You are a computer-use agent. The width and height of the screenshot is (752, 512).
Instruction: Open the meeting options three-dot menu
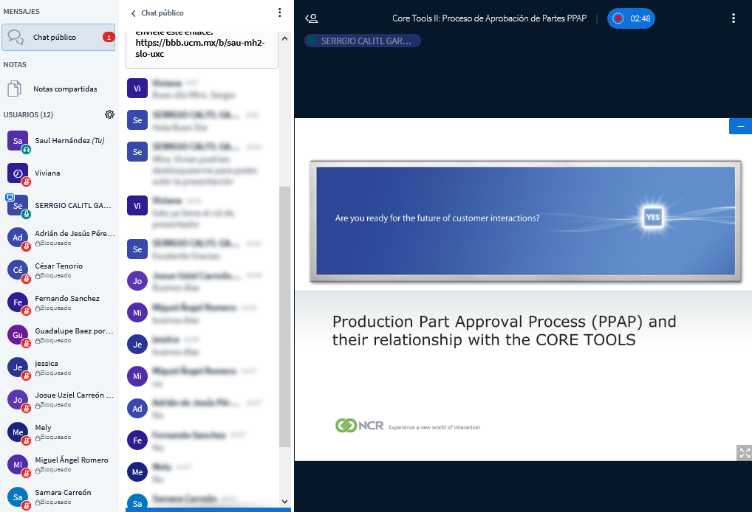pyautogui.click(x=734, y=18)
